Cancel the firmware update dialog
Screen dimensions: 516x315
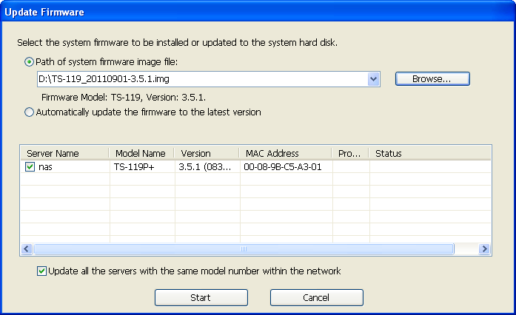pyautogui.click(x=317, y=297)
